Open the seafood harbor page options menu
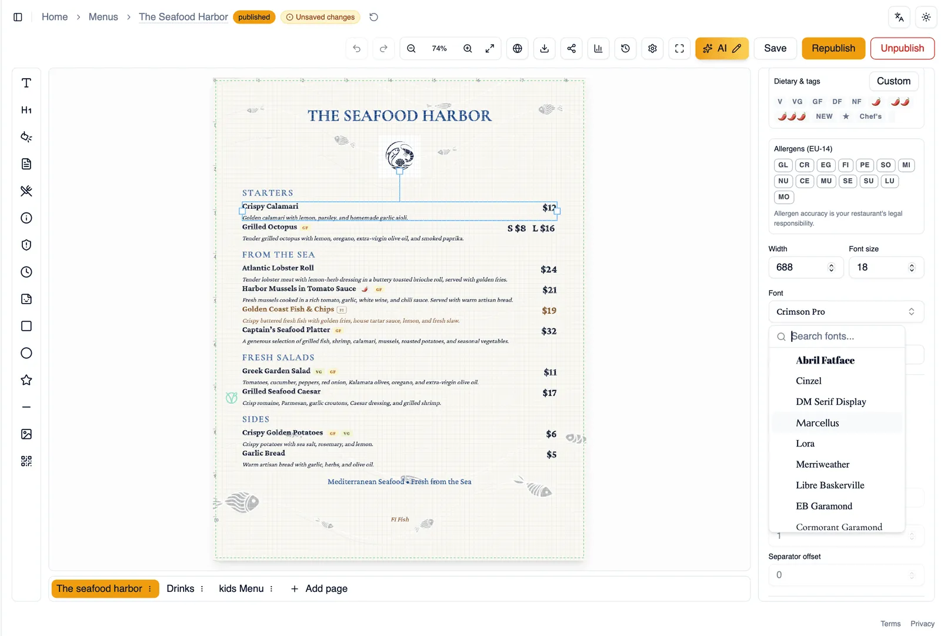Image resolution: width=941 pixels, height=636 pixels. [x=150, y=589]
